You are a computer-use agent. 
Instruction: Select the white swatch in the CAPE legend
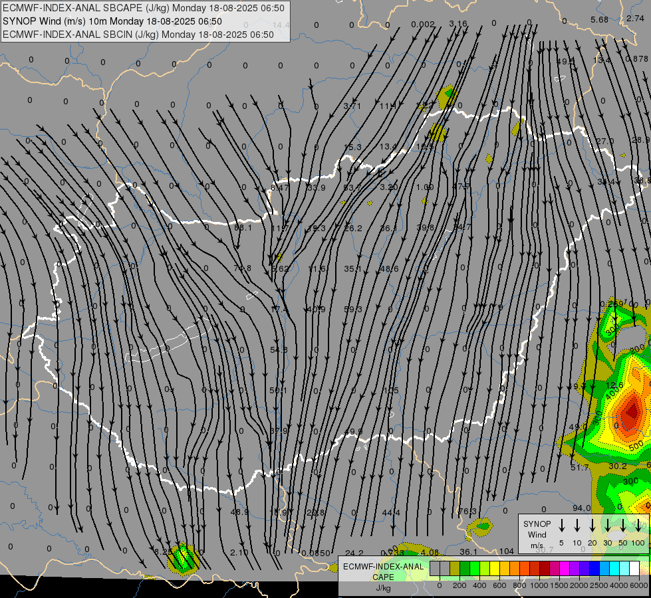[634, 568]
